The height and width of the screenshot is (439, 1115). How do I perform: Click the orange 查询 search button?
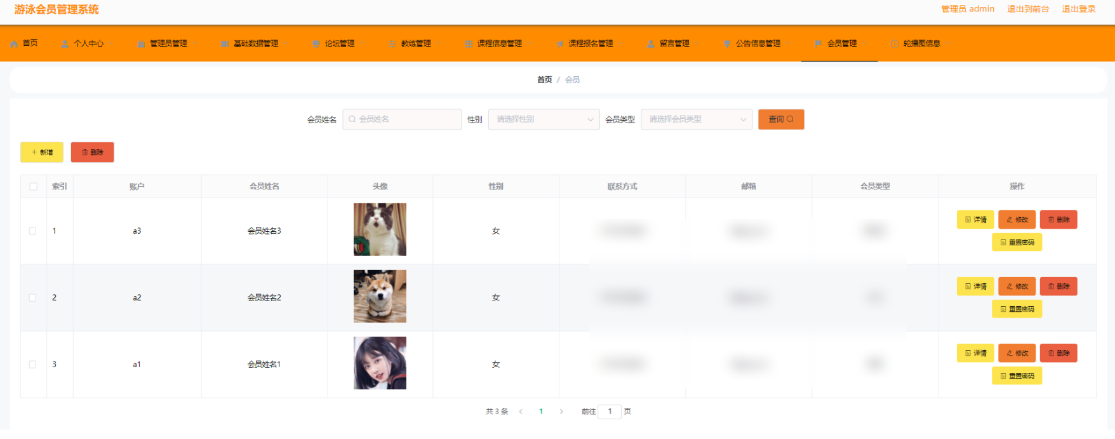click(x=781, y=119)
